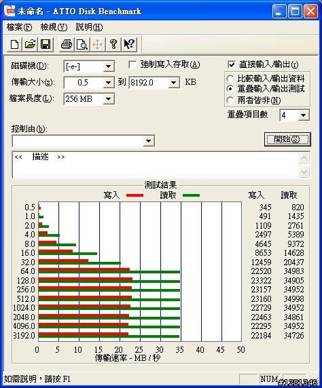Open the 檔案(F) menu
The image size is (322, 388).
coord(19,27)
